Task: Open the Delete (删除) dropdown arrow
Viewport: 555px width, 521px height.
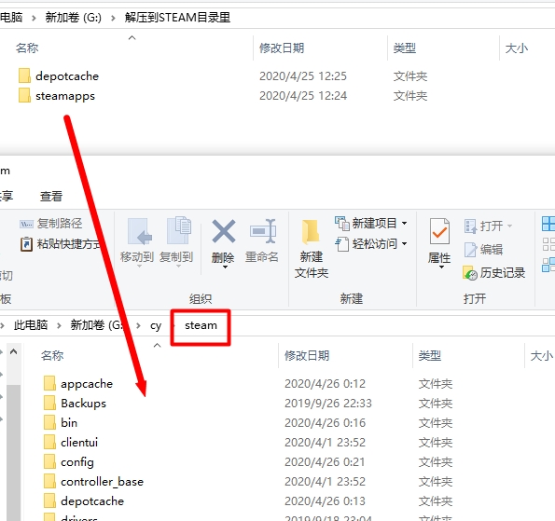Action: pos(225,267)
